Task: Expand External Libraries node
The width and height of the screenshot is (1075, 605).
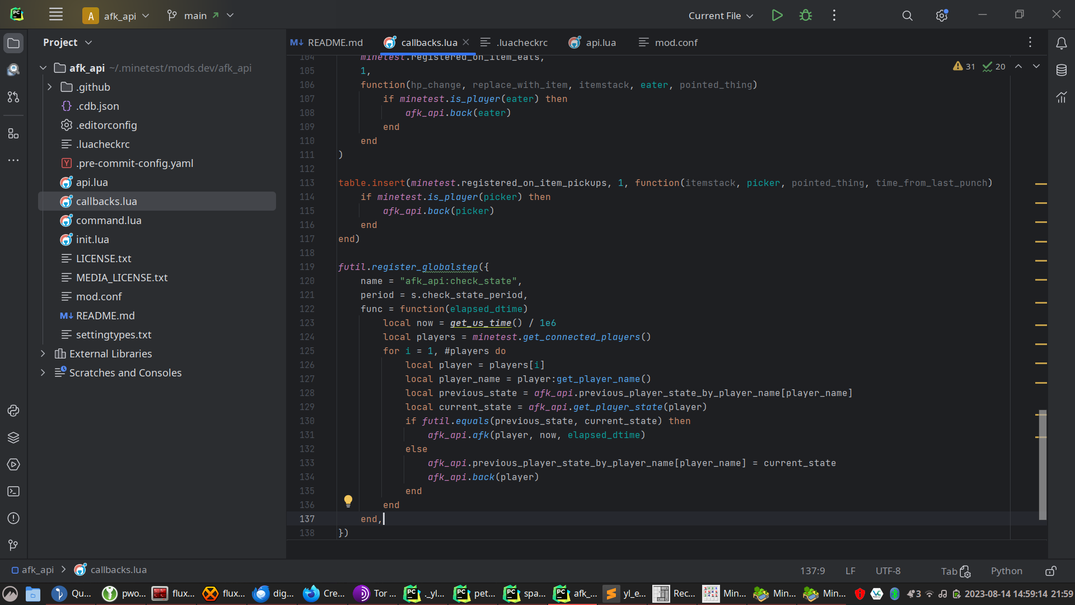Action: pos(43,353)
